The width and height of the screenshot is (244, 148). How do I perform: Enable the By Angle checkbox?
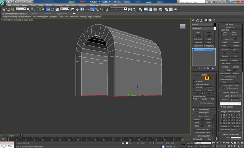click(x=194, y=87)
